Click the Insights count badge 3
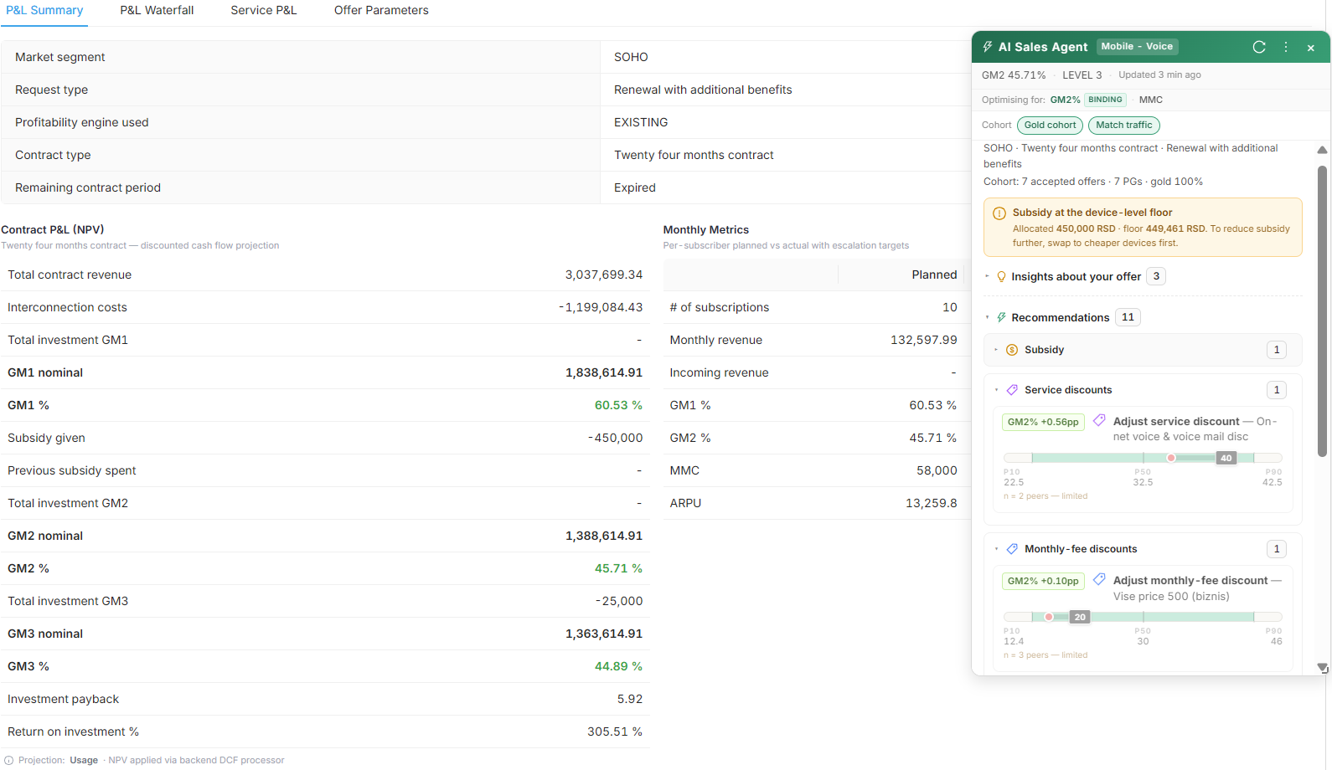This screenshot has height=770, width=1332. pos(1156,276)
